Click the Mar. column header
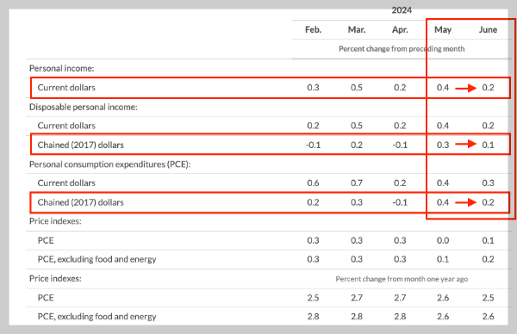The image size is (517, 334). 357,29
